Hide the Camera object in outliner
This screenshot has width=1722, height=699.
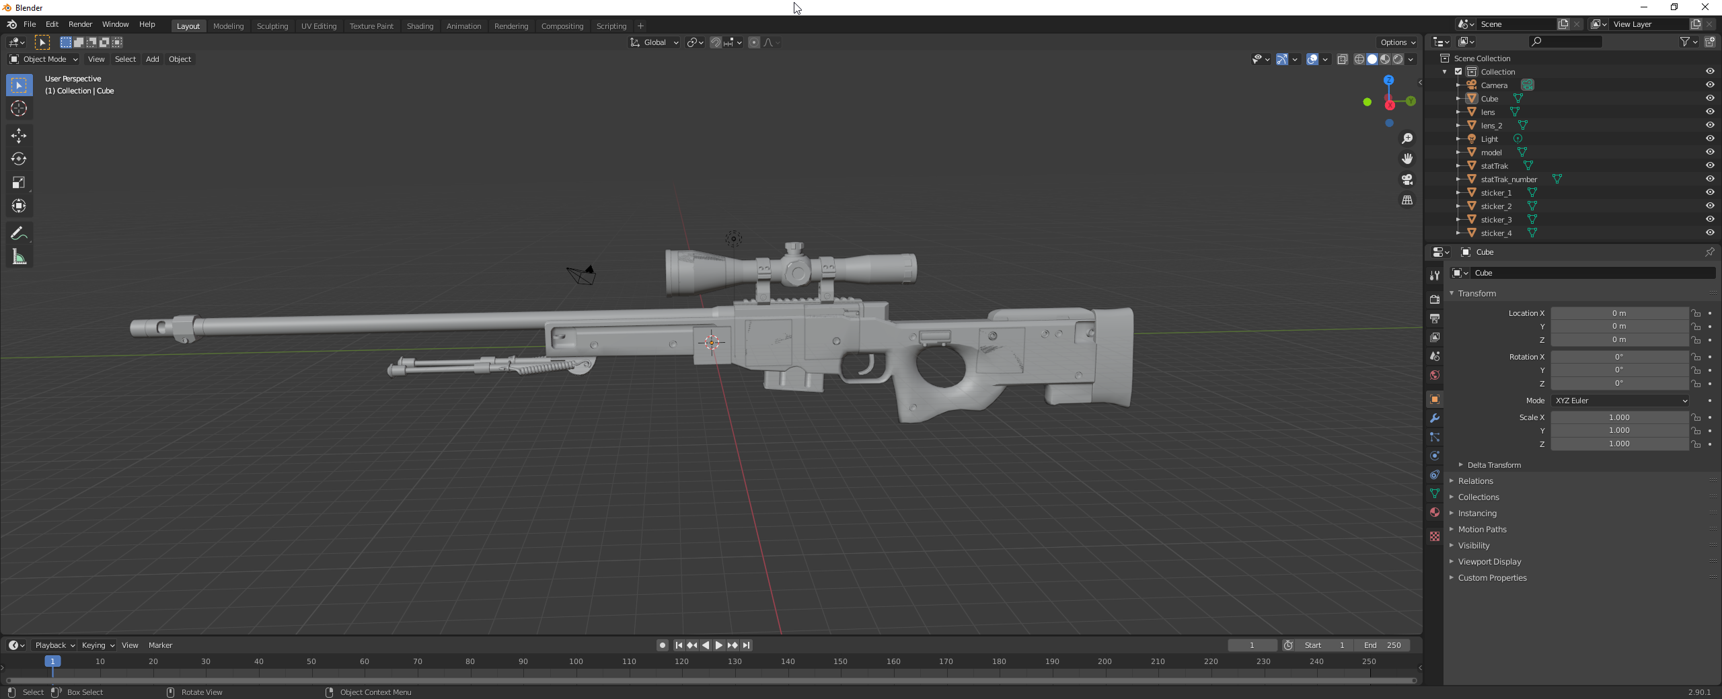[1710, 85]
